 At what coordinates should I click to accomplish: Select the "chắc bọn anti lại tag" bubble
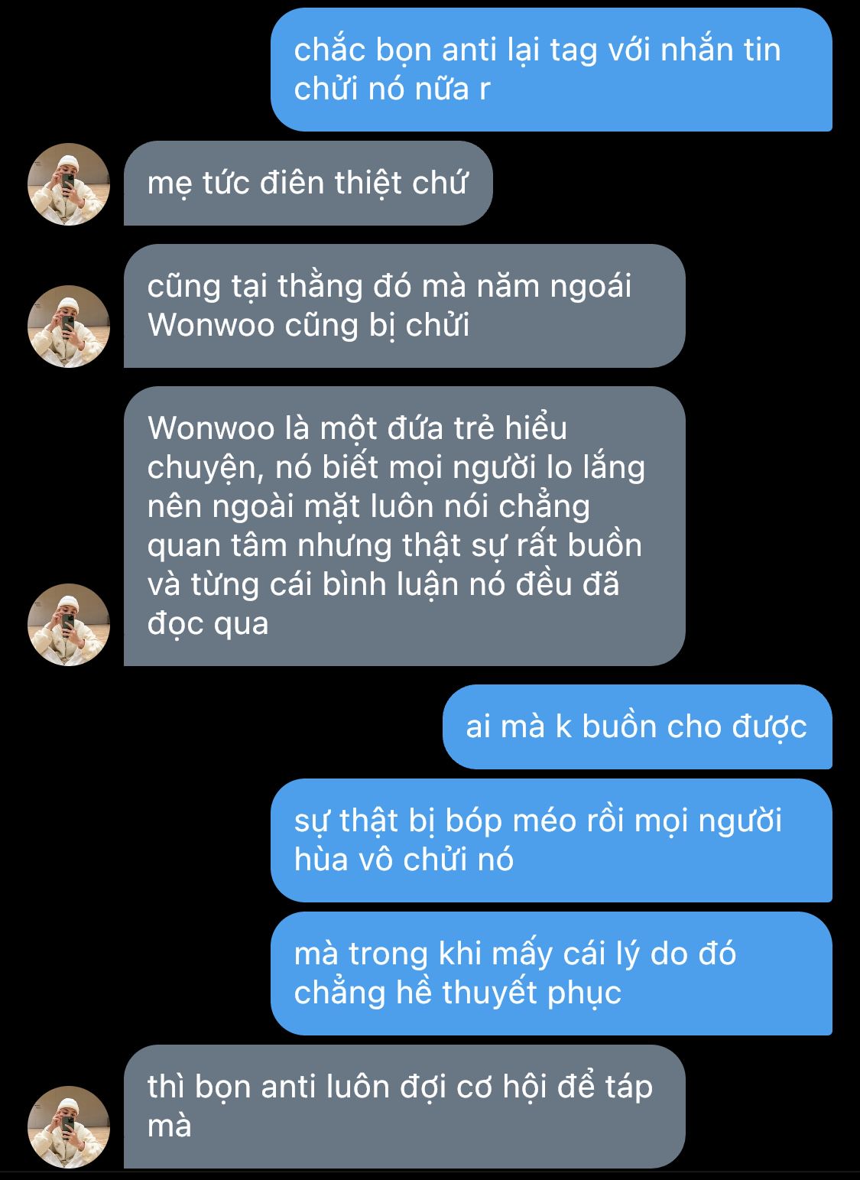(x=551, y=70)
